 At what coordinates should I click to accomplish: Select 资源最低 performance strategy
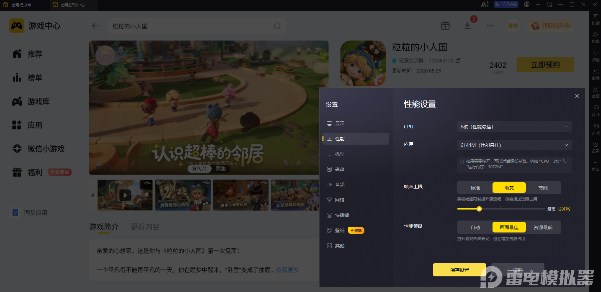[543, 227]
